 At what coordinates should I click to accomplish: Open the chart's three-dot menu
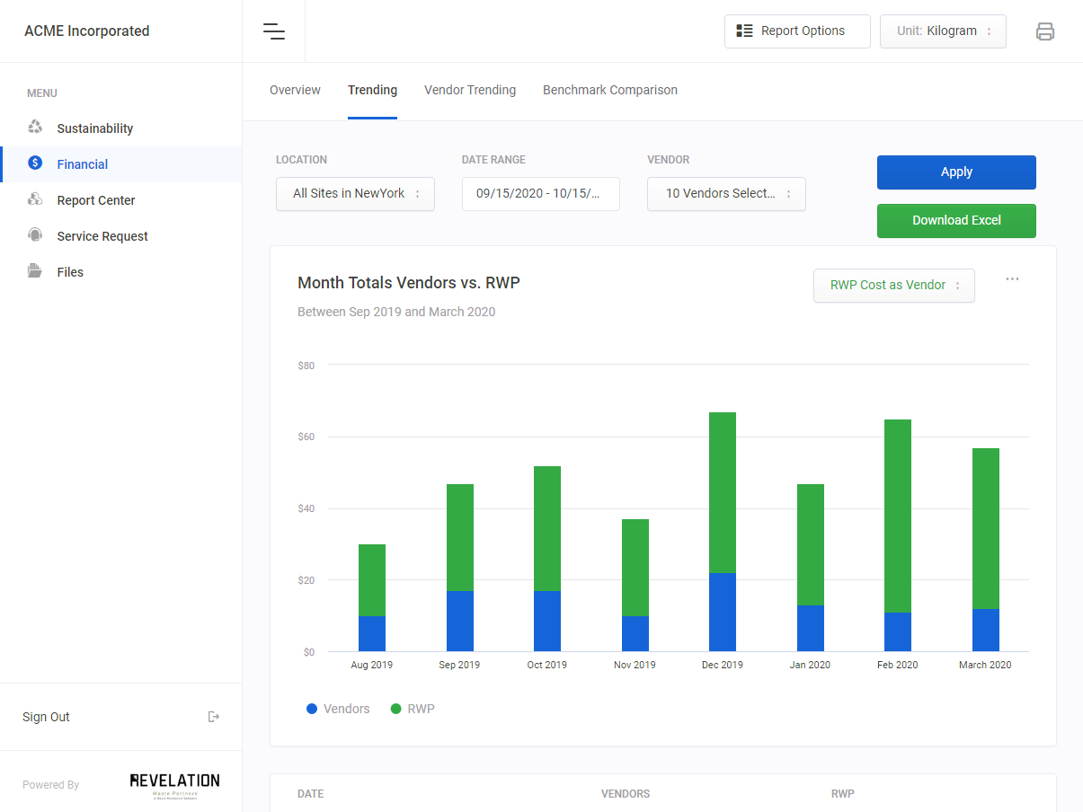(x=1012, y=279)
